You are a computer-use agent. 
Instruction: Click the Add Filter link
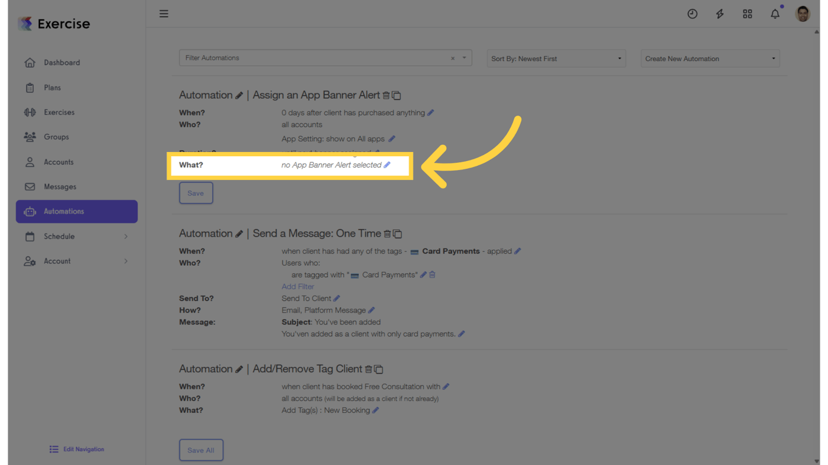(298, 286)
